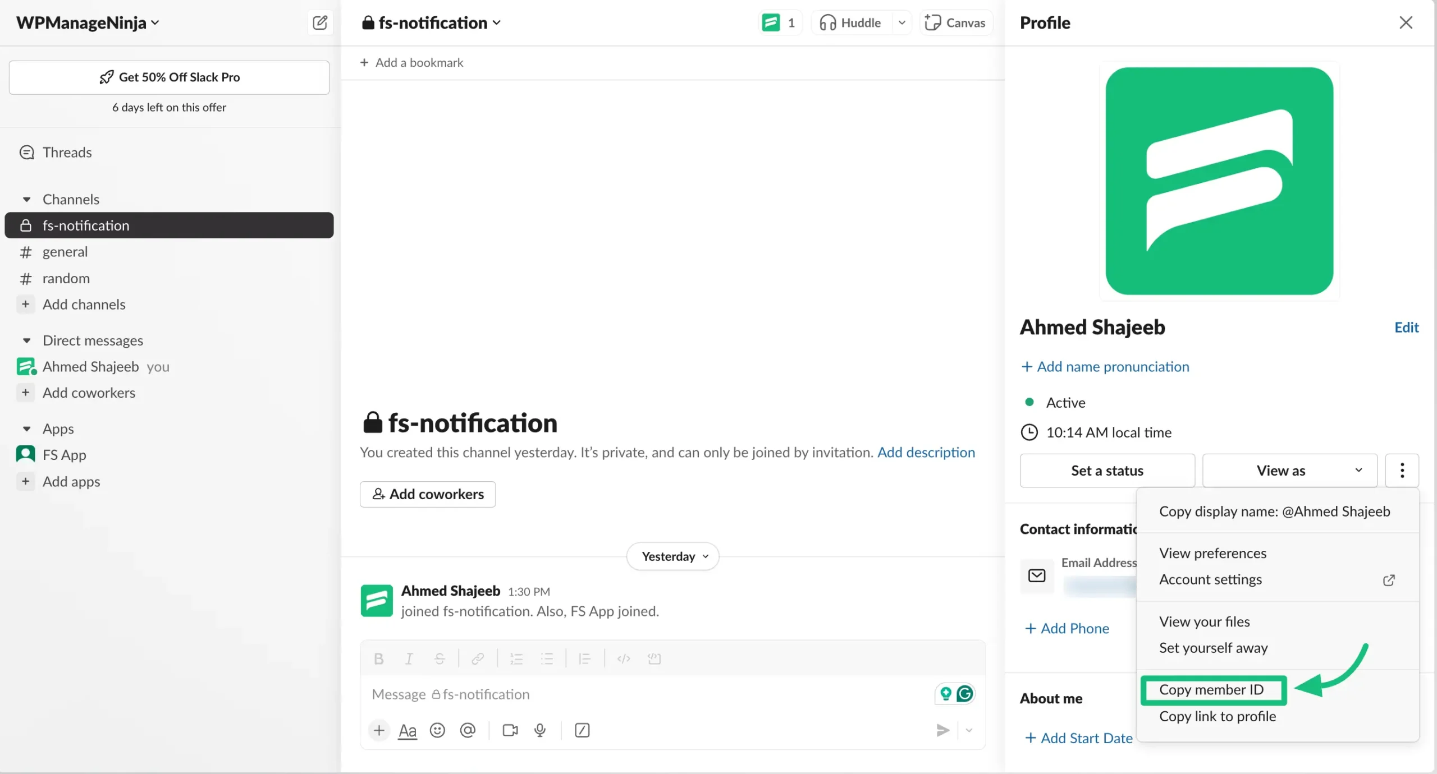Select Copy member ID menu item
Image resolution: width=1437 pixels, height=774 pixels.
coord(1211,689)
